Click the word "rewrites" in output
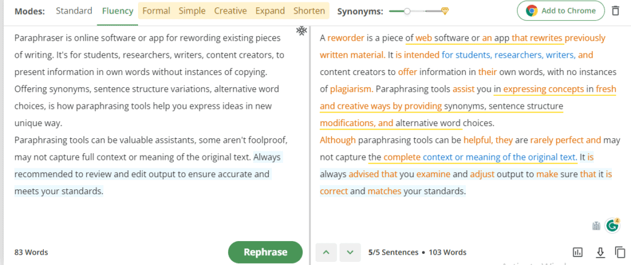631x265 pixels. pos(546,38)
